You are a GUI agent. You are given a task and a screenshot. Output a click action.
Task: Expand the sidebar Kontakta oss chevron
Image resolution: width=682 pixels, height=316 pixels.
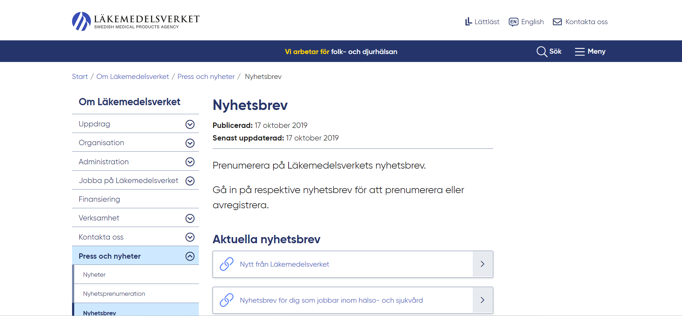[x=190, y=237]
